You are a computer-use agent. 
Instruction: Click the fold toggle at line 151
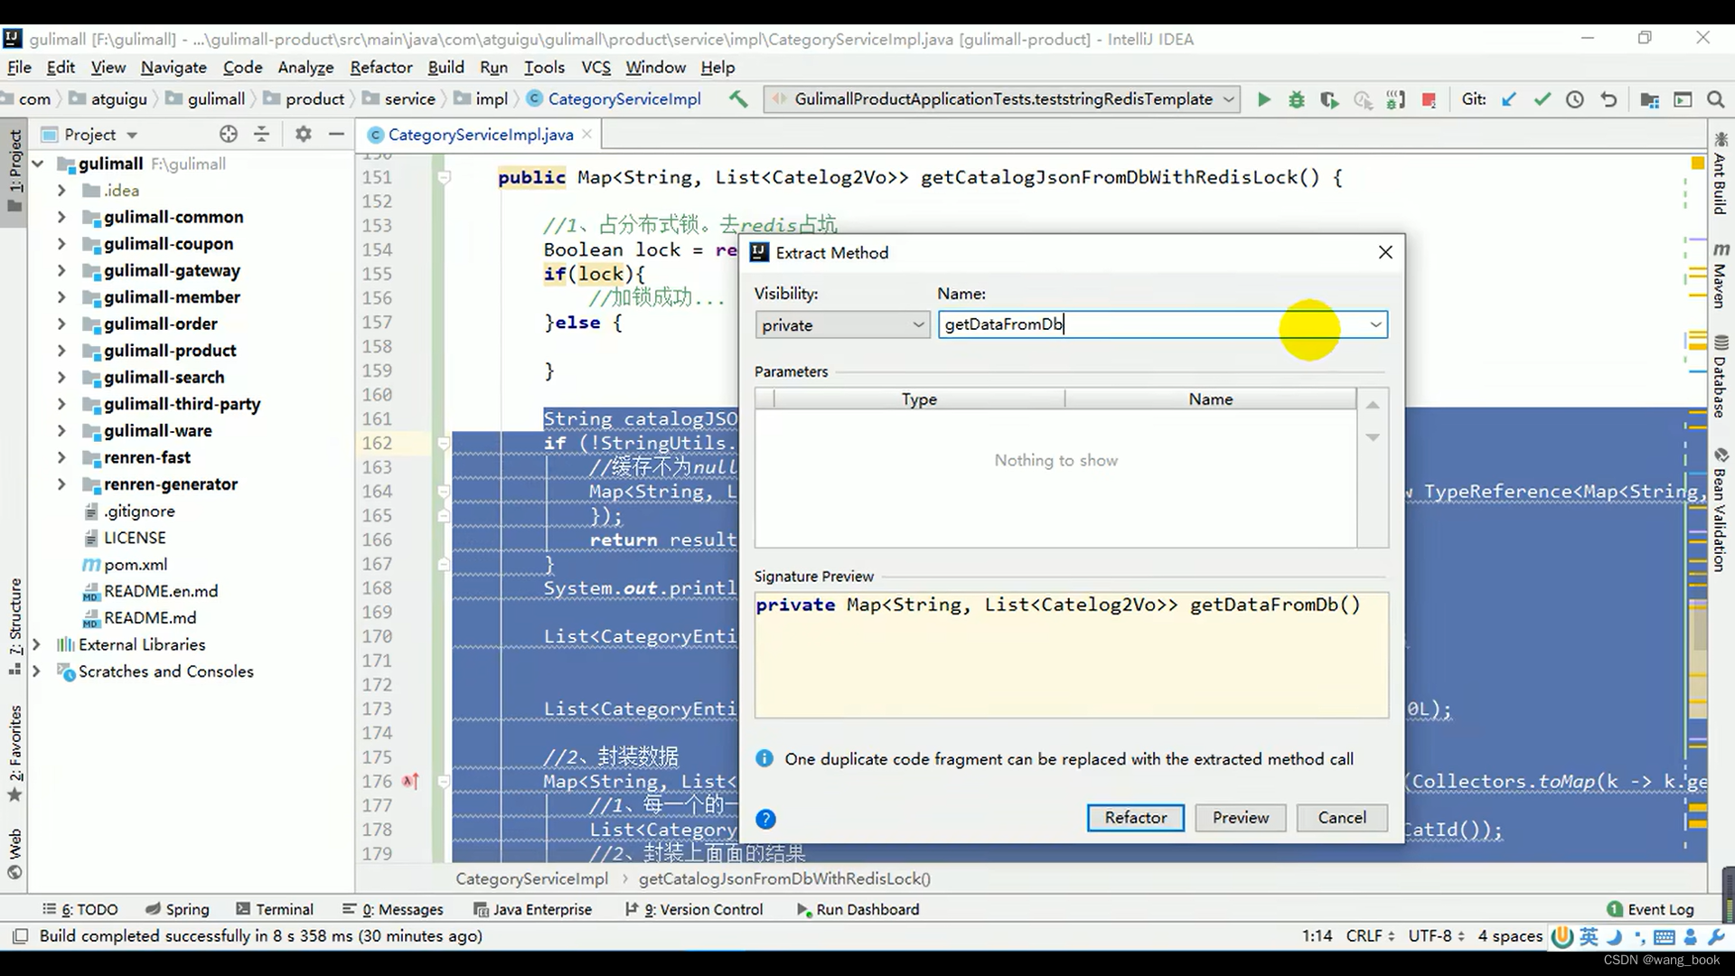coord(444,178)
